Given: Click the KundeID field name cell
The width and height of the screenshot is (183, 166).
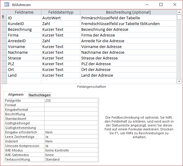Looking at the screenshot, I should tap(24, 24).
